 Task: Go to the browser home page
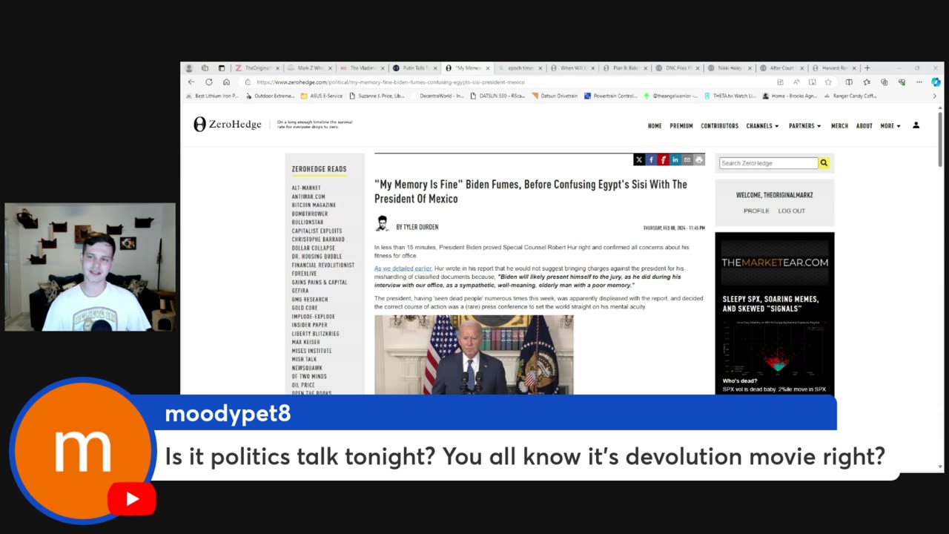coord(226,82)
